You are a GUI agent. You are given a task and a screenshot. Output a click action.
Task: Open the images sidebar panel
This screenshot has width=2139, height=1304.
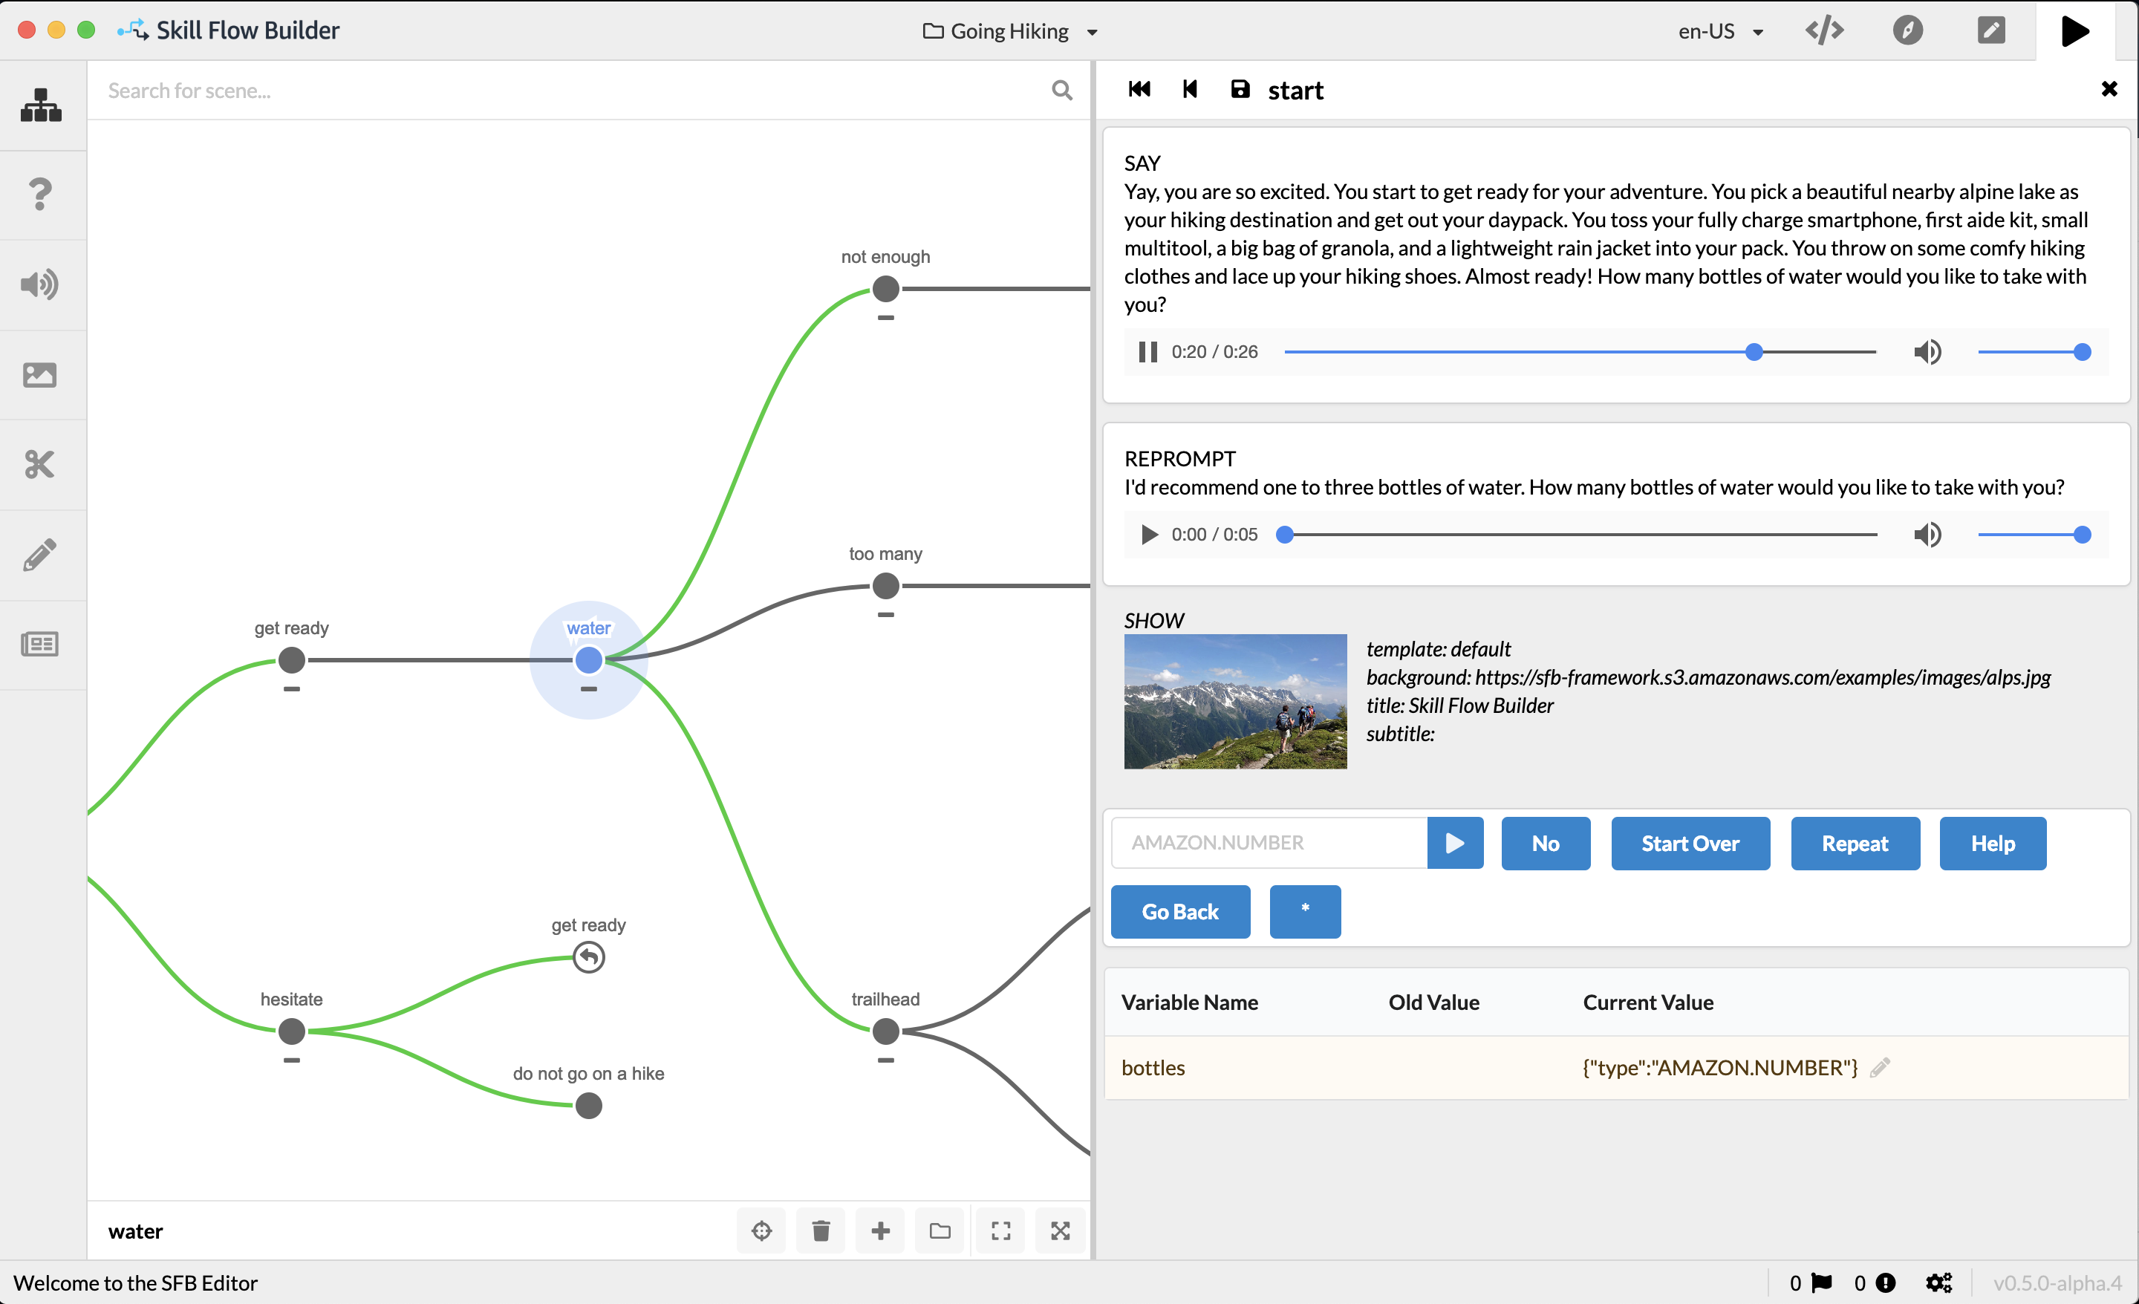tap(41, 374)
